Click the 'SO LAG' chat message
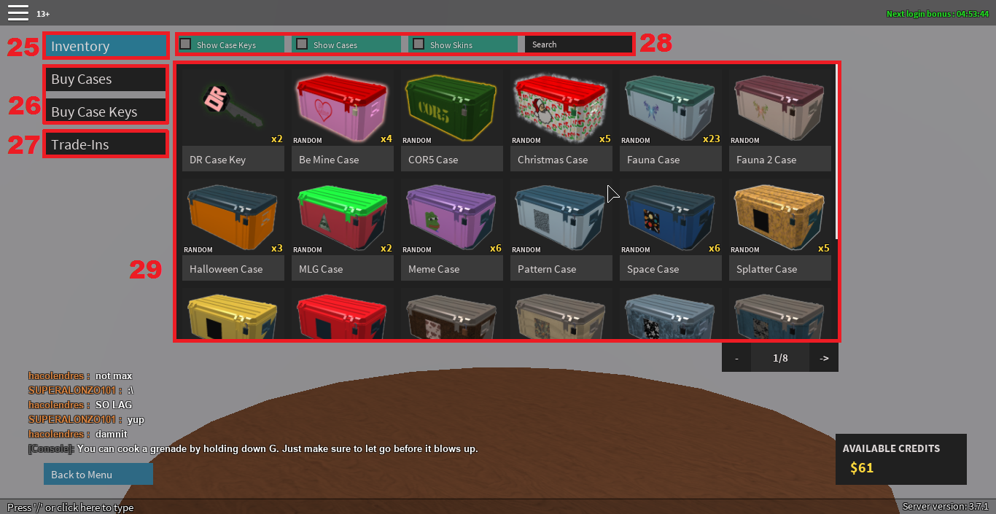The width and height of the screenshot is (996, 514). pyautogui.click(x=114, y=405)
